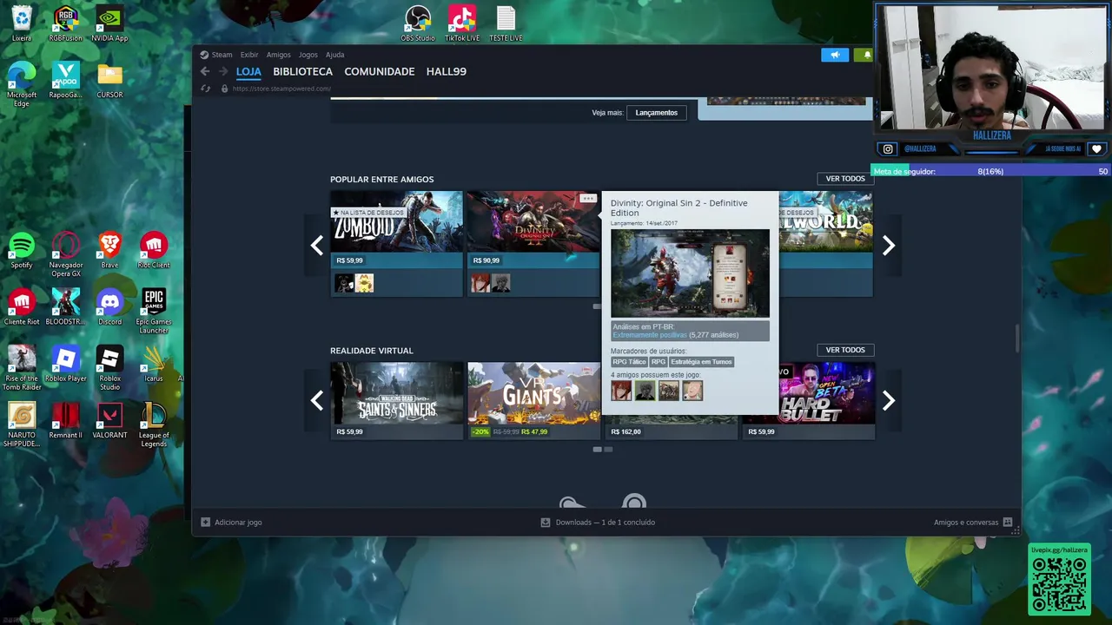Open TESTE LIVE text file
The width and height of the screenshot is (1112, 625).
click(x=506, y=24)
